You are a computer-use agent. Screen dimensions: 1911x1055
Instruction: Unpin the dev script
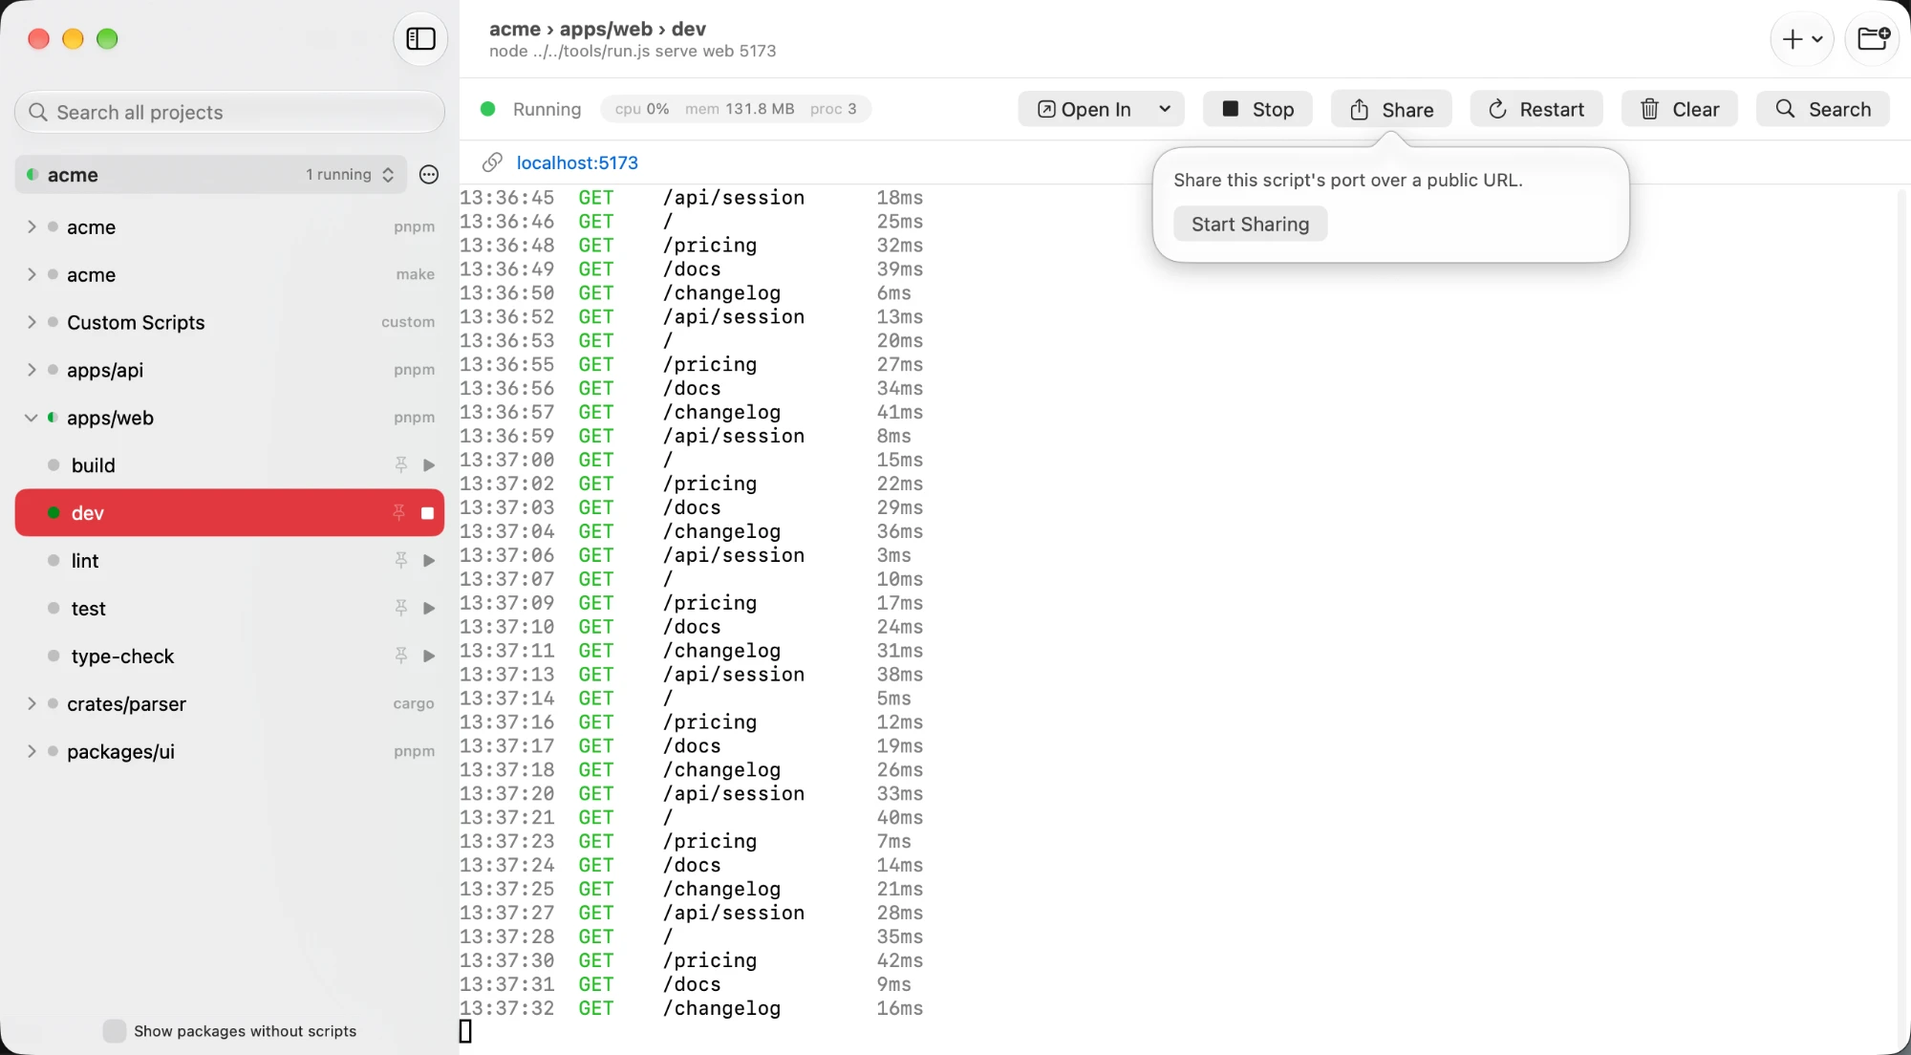pos(399,512)
